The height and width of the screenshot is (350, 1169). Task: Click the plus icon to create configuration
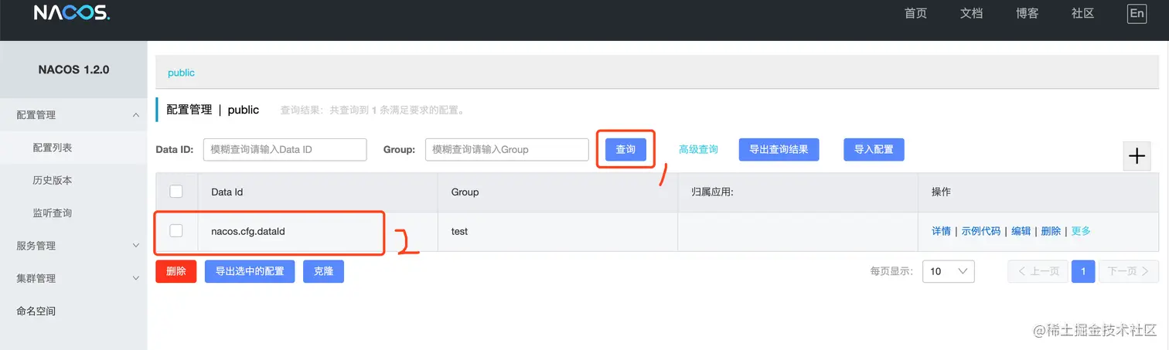coord(1137,156)
